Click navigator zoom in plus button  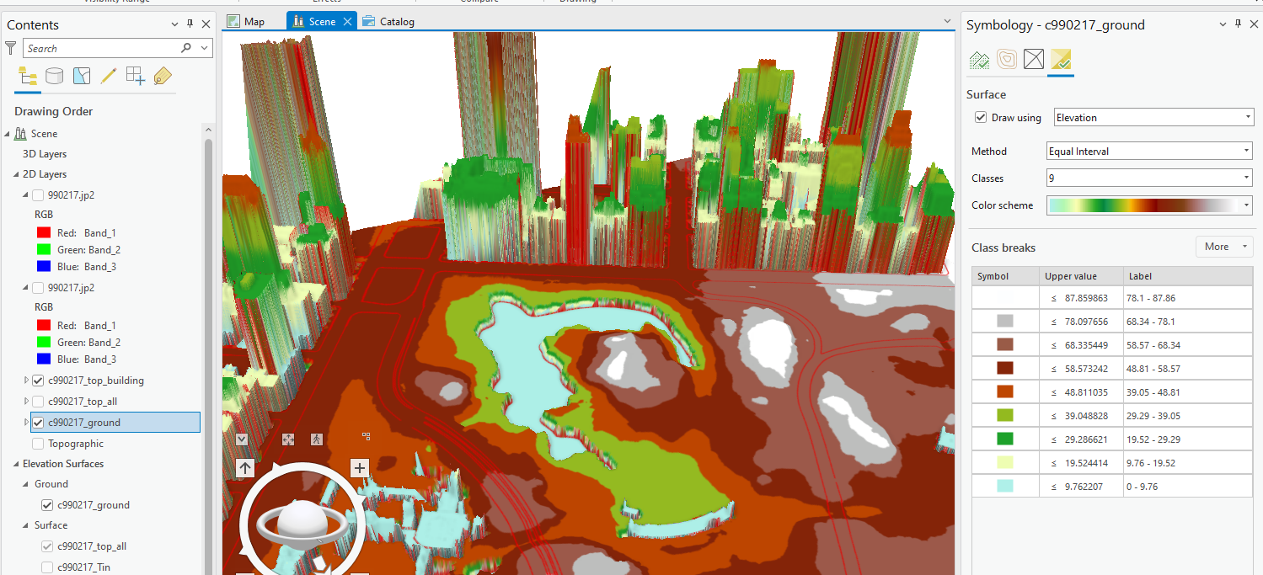[x=360, y=468]
